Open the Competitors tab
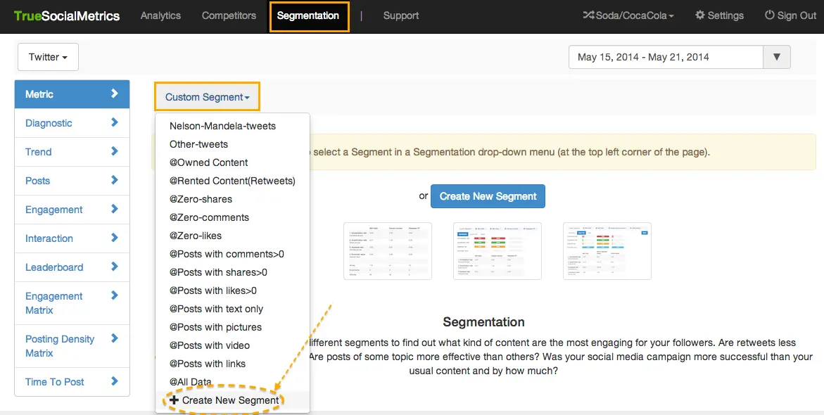 [x=229, y=15]
